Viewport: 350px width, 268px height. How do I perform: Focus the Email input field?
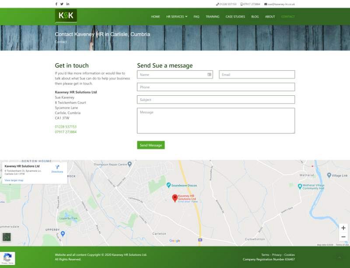pos(257,75)
